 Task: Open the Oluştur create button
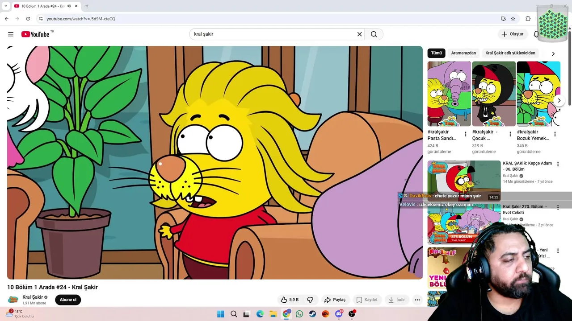point(512,34)
